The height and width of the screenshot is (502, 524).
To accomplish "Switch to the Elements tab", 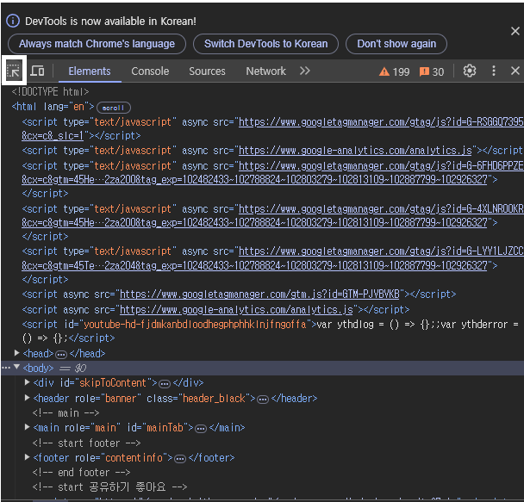I will tap(90, 71).
